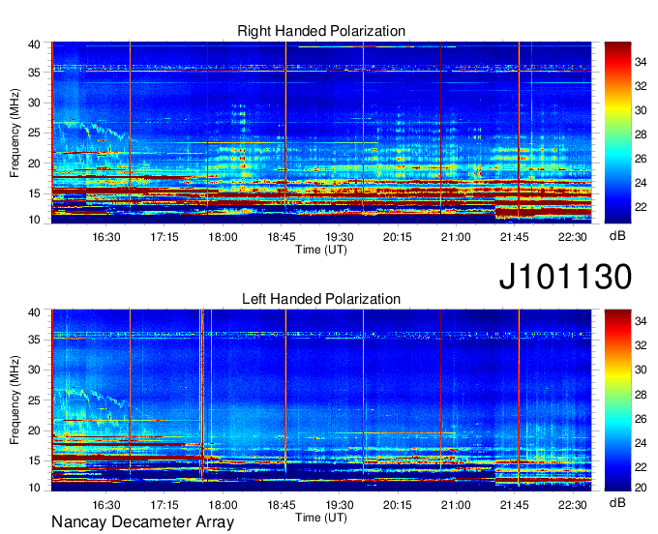
Task: Click the "Right Handed Polarization" plot title
Action: tap(321, 31)
